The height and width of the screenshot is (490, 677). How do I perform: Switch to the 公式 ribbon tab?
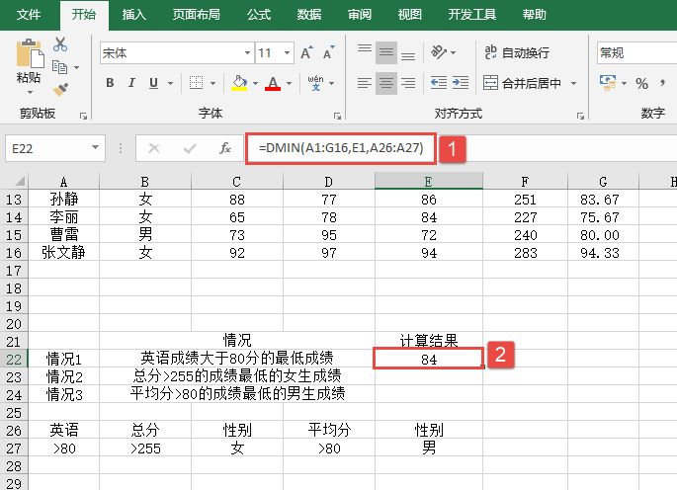(259, 15)
